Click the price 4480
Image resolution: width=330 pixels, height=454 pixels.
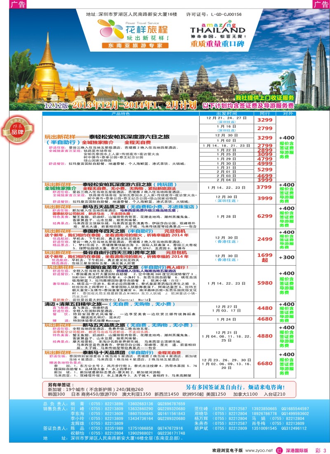(x=265, y=308)
